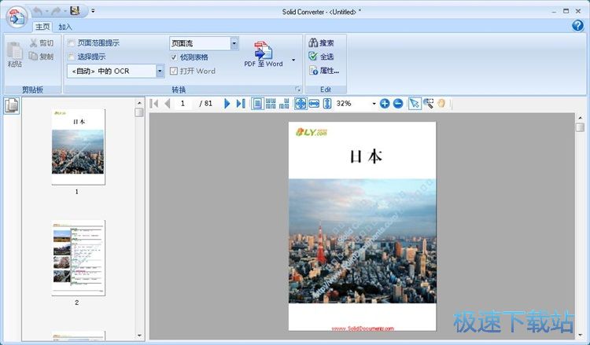590x345 pixels.
Task: Open the 32% zoom level dropdown
Action: tap(374, 104)
